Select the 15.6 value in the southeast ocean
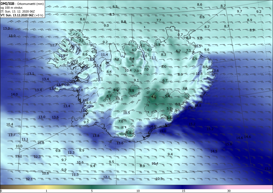This screenshot has height=193, width=273. tap(229, 144)
